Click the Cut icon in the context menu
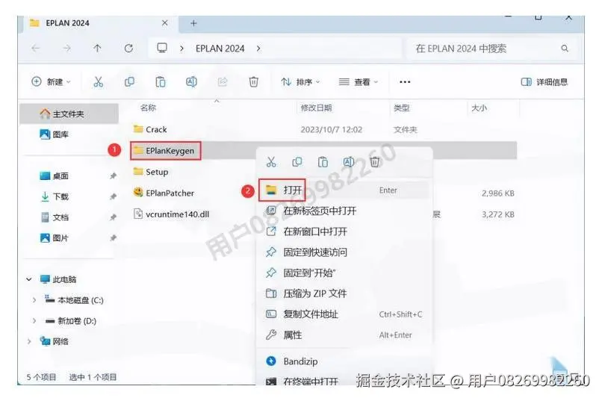Image resolution: width=602 pixels, height=401 pixels. [x=271, y=162]
